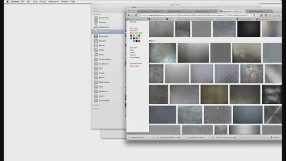The height and width of the screenshot is (161, 286).
Task: Open the Edit menu
Action: (29, 2)
